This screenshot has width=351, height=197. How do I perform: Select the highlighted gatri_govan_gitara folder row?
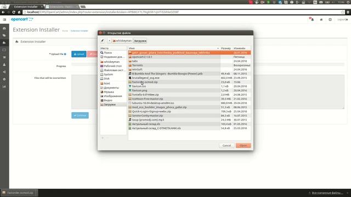pyautogui.click(x=189, y=53)
